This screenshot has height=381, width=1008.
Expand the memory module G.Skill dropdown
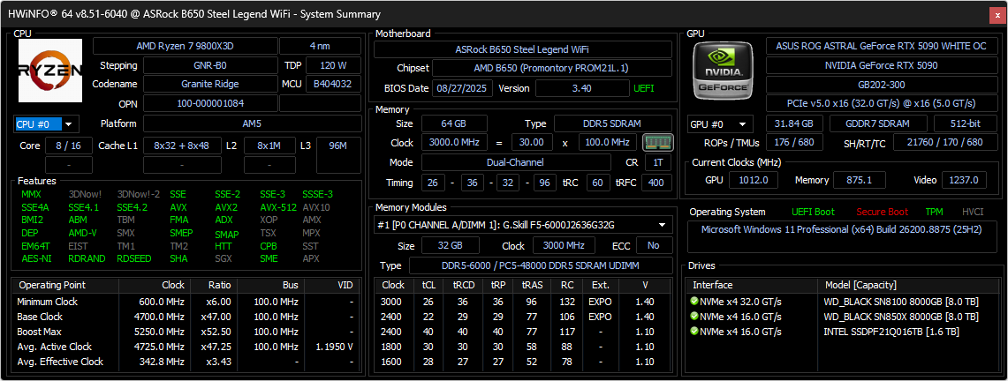click(x=523, y=225)
